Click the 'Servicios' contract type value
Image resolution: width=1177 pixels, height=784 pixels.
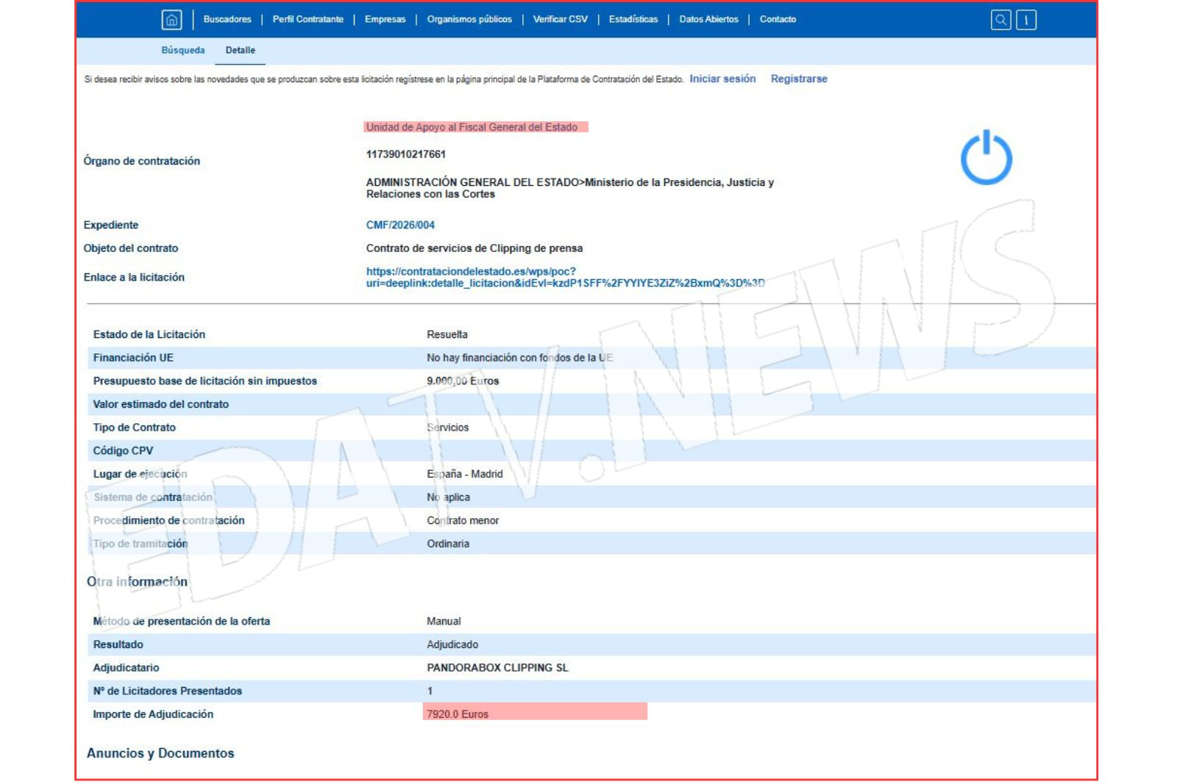(x=447, y=428)
